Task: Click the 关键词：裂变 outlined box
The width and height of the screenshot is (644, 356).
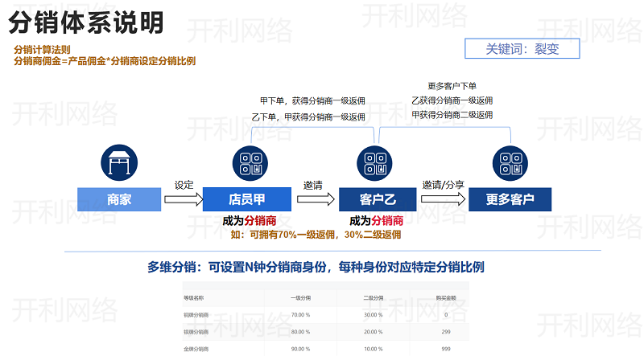Action: 522,49
